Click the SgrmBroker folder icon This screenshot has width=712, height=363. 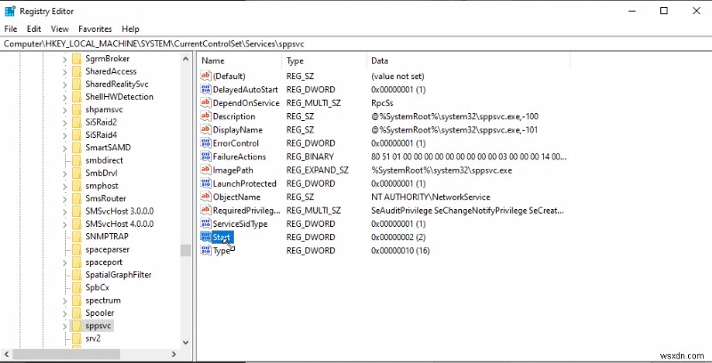click(x=77, y=59)
